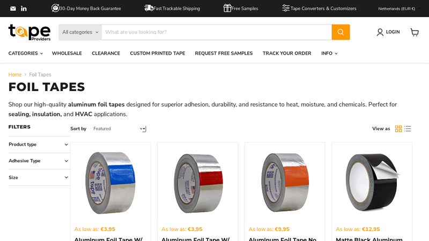Open REQUEST FREE SAMPLES page
Viewport: 429px width, 241px height.
click(224, 53)
